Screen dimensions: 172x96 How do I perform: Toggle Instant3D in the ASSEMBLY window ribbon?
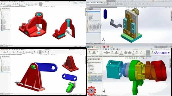click(x=148, y=53)
